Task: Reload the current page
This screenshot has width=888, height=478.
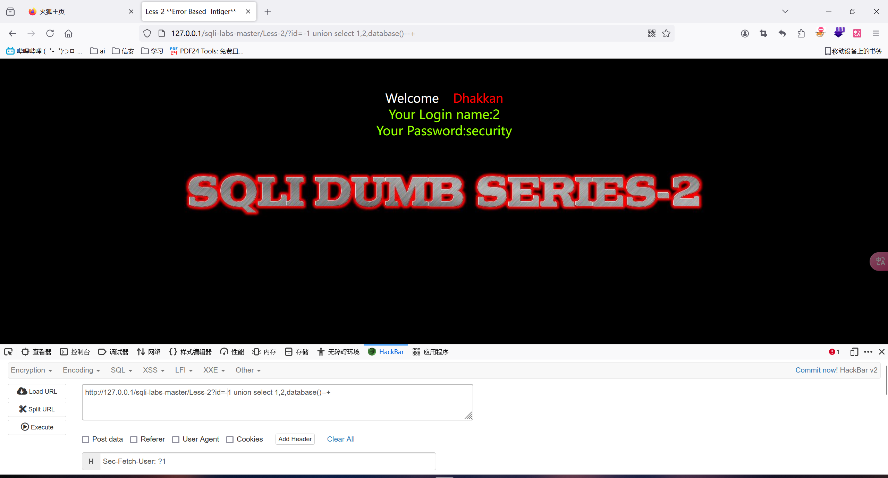Action: 50,33
